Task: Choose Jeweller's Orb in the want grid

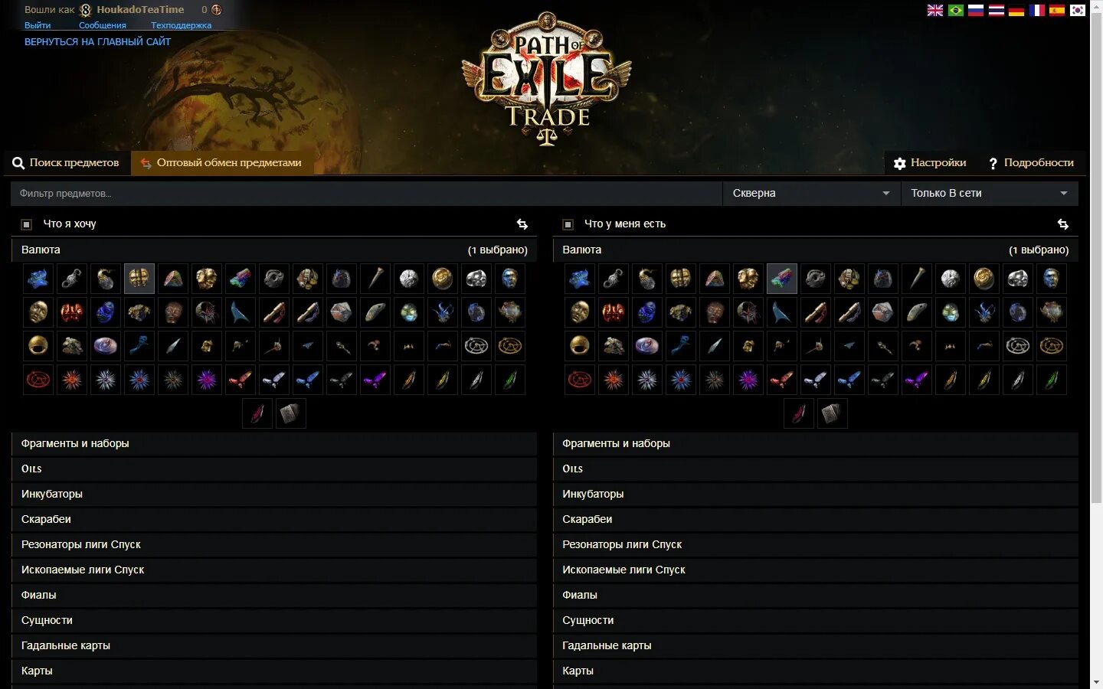Action: coord(274,279)
